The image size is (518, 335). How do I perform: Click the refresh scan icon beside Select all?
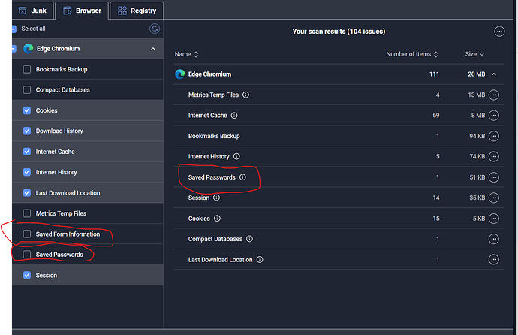[x=155, y=29]
